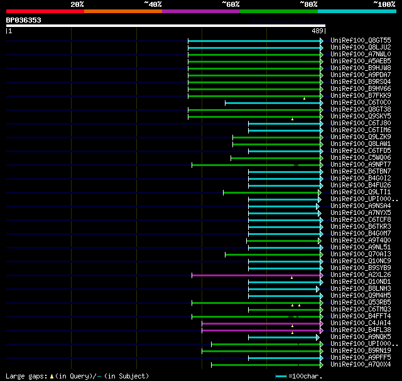Click the cyan ~100% identity legend segment
Screen dimensions: 402x381
click(x=357, y=11)
